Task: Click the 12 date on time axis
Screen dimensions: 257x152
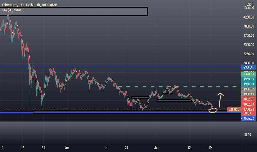Action: pyautogui.click(x=189, y=148)
